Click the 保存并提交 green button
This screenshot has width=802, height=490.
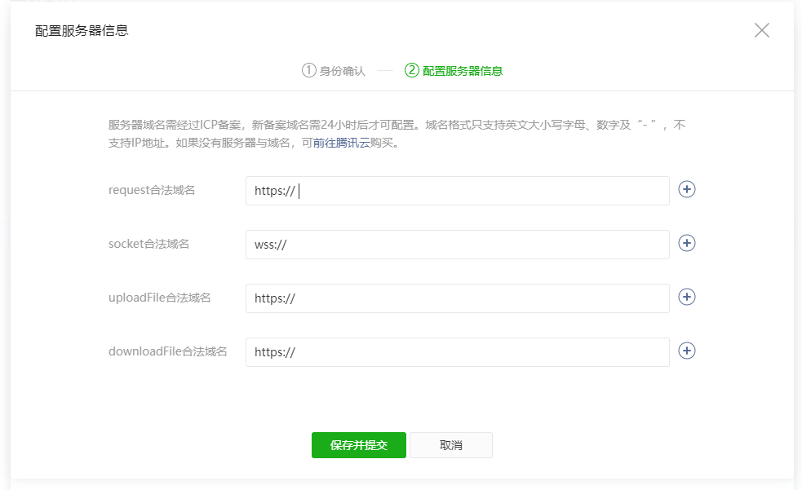(358, 445)
